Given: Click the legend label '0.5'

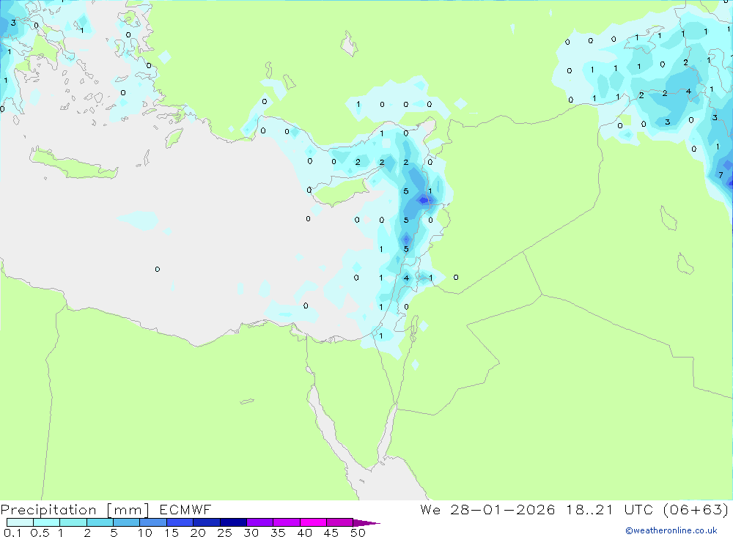Looking at the screenshot, I should point(40,533).
